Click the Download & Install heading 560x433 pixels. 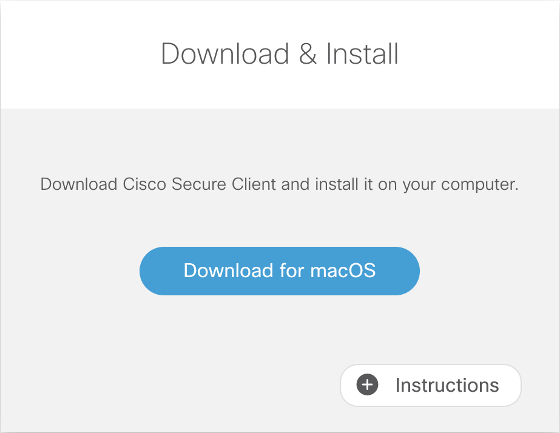[x=279, y=53]
